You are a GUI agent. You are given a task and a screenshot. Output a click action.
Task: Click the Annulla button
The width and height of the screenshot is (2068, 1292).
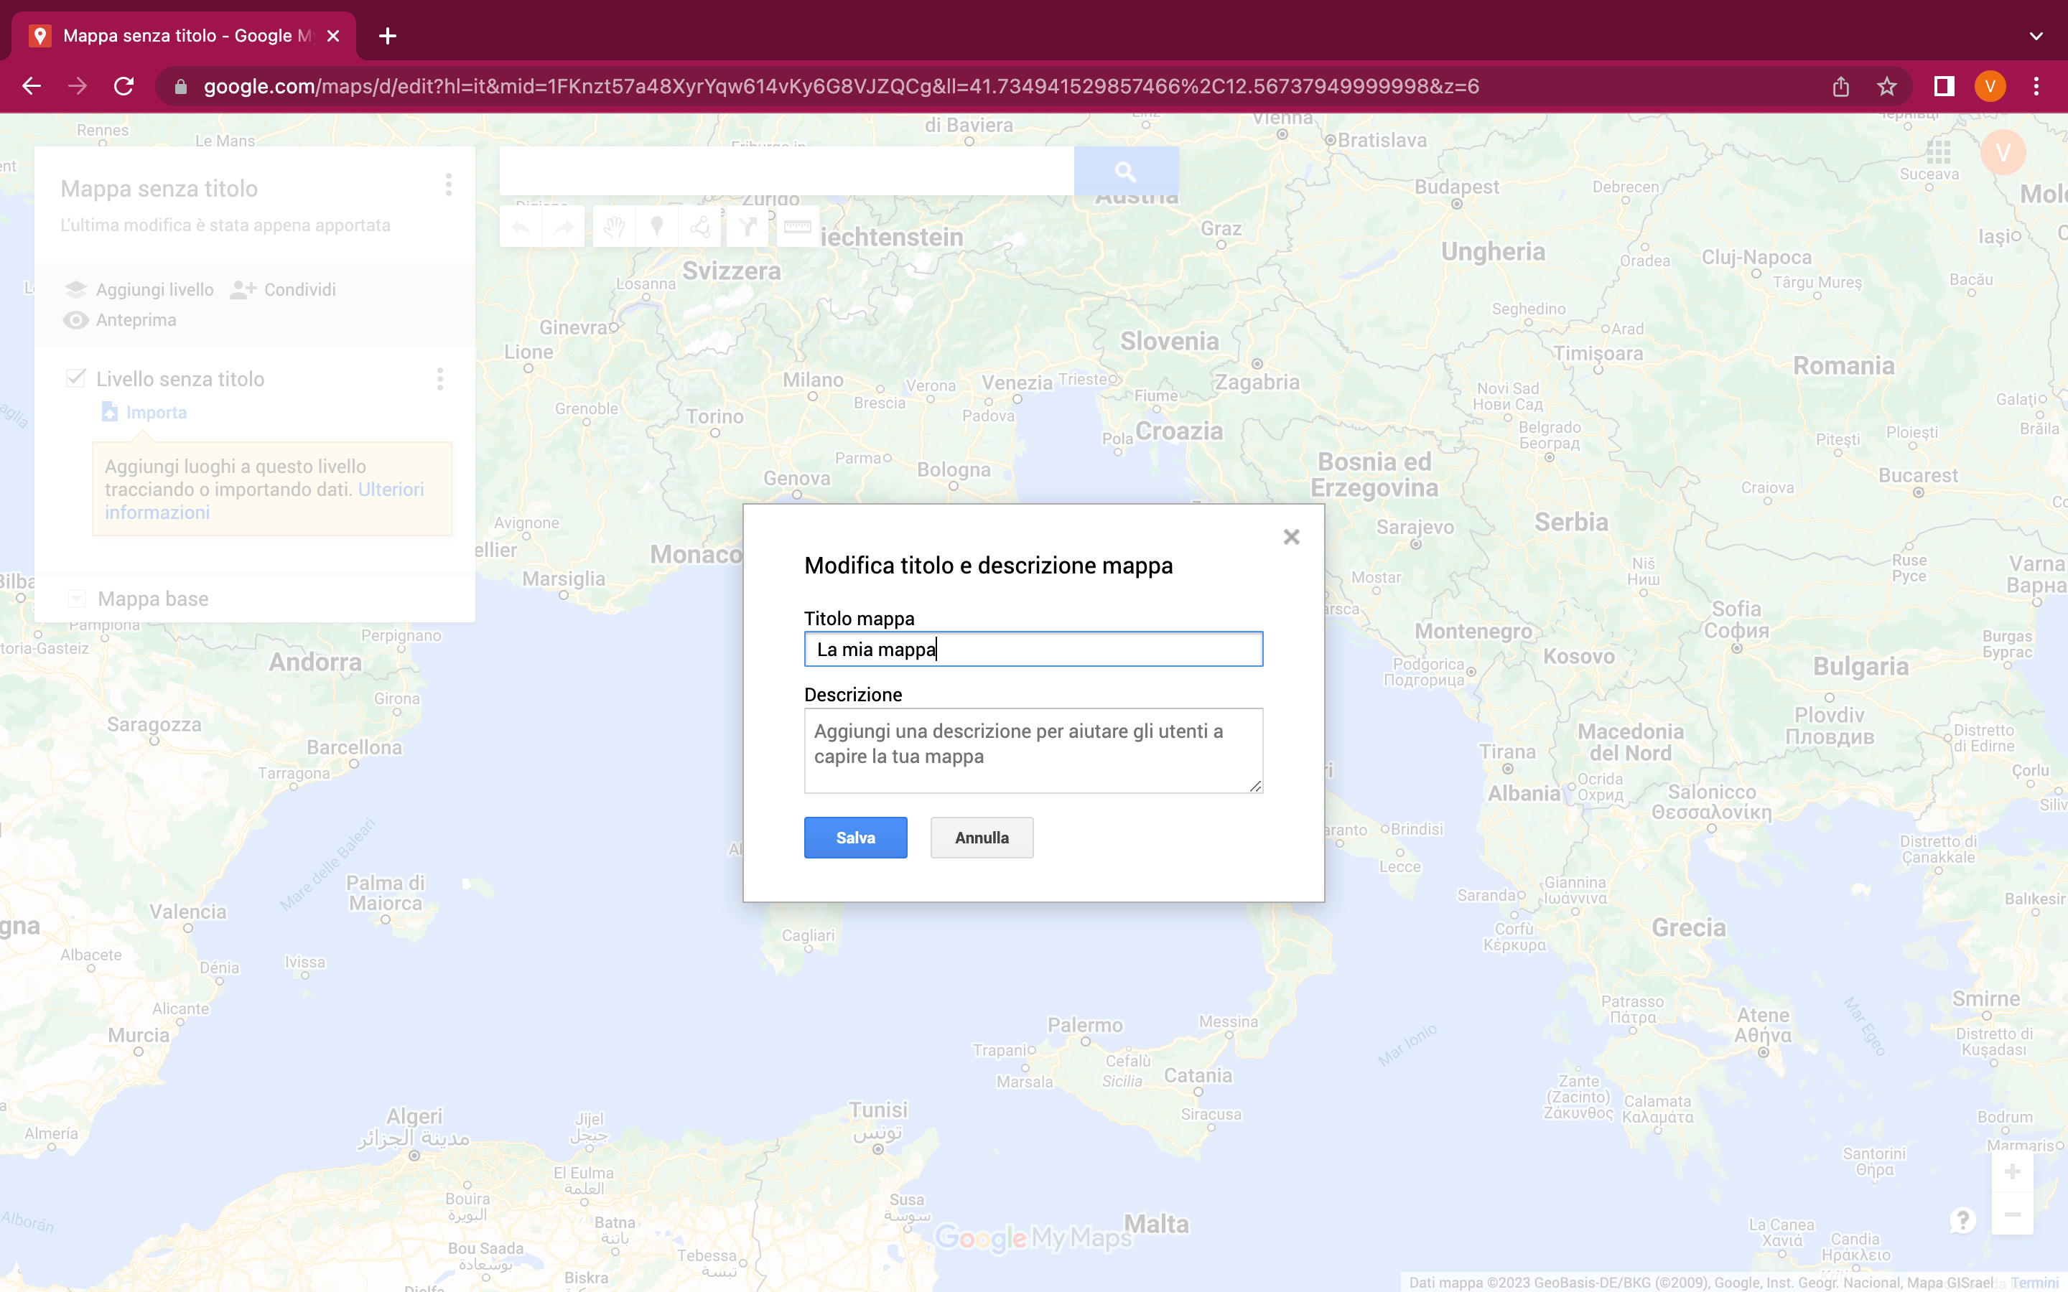point(981,838)
